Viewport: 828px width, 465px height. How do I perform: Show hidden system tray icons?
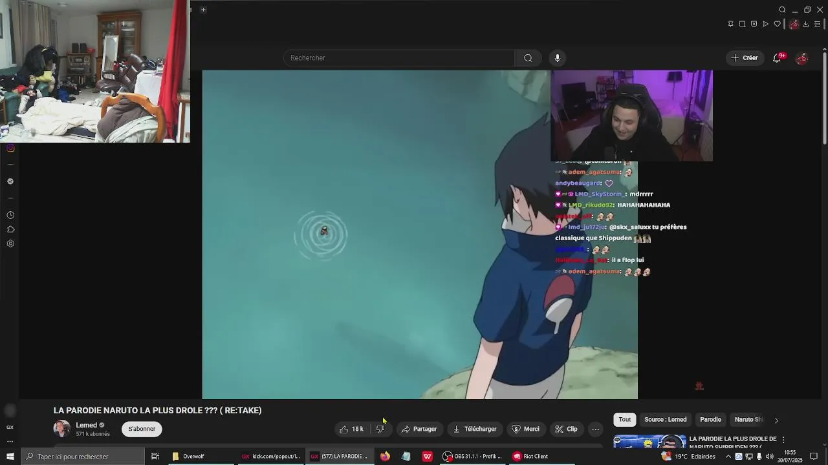(728, 457)
